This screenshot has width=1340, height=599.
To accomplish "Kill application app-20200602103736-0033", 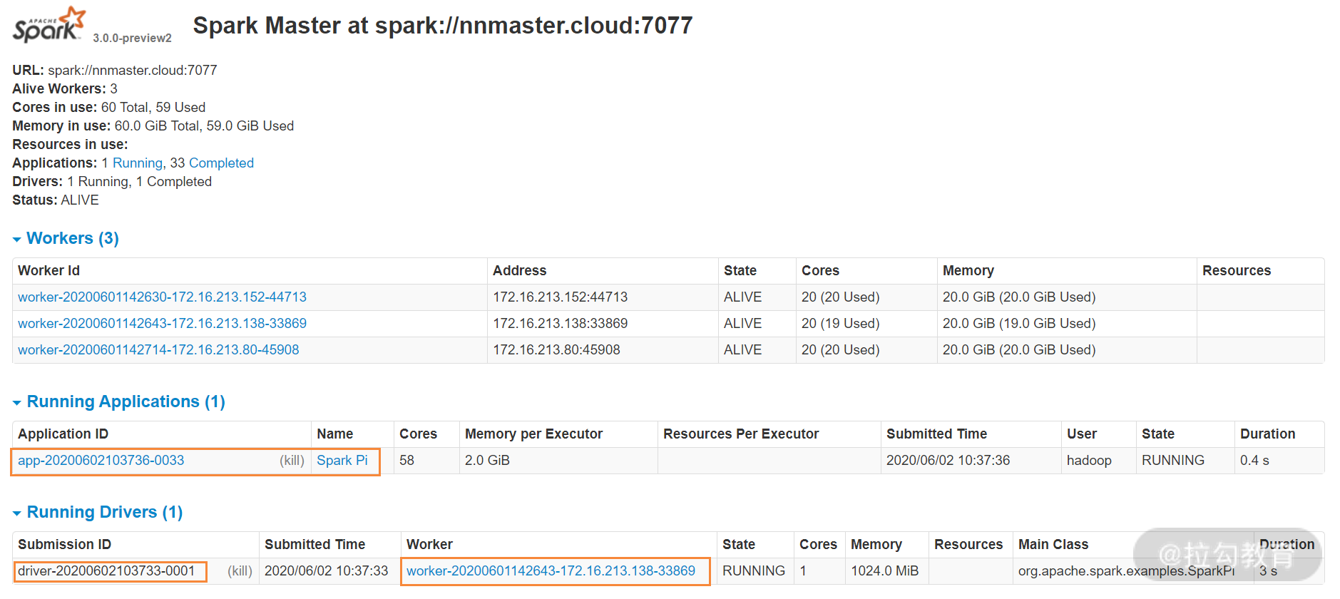I will pos(292,461).
